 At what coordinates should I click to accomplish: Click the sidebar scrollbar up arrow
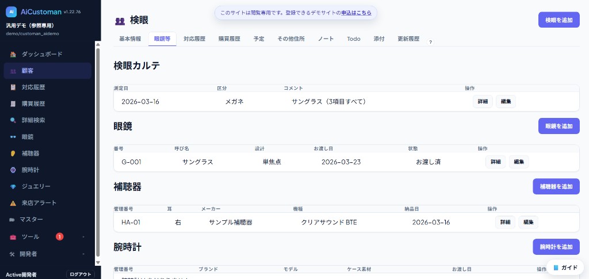98,44
